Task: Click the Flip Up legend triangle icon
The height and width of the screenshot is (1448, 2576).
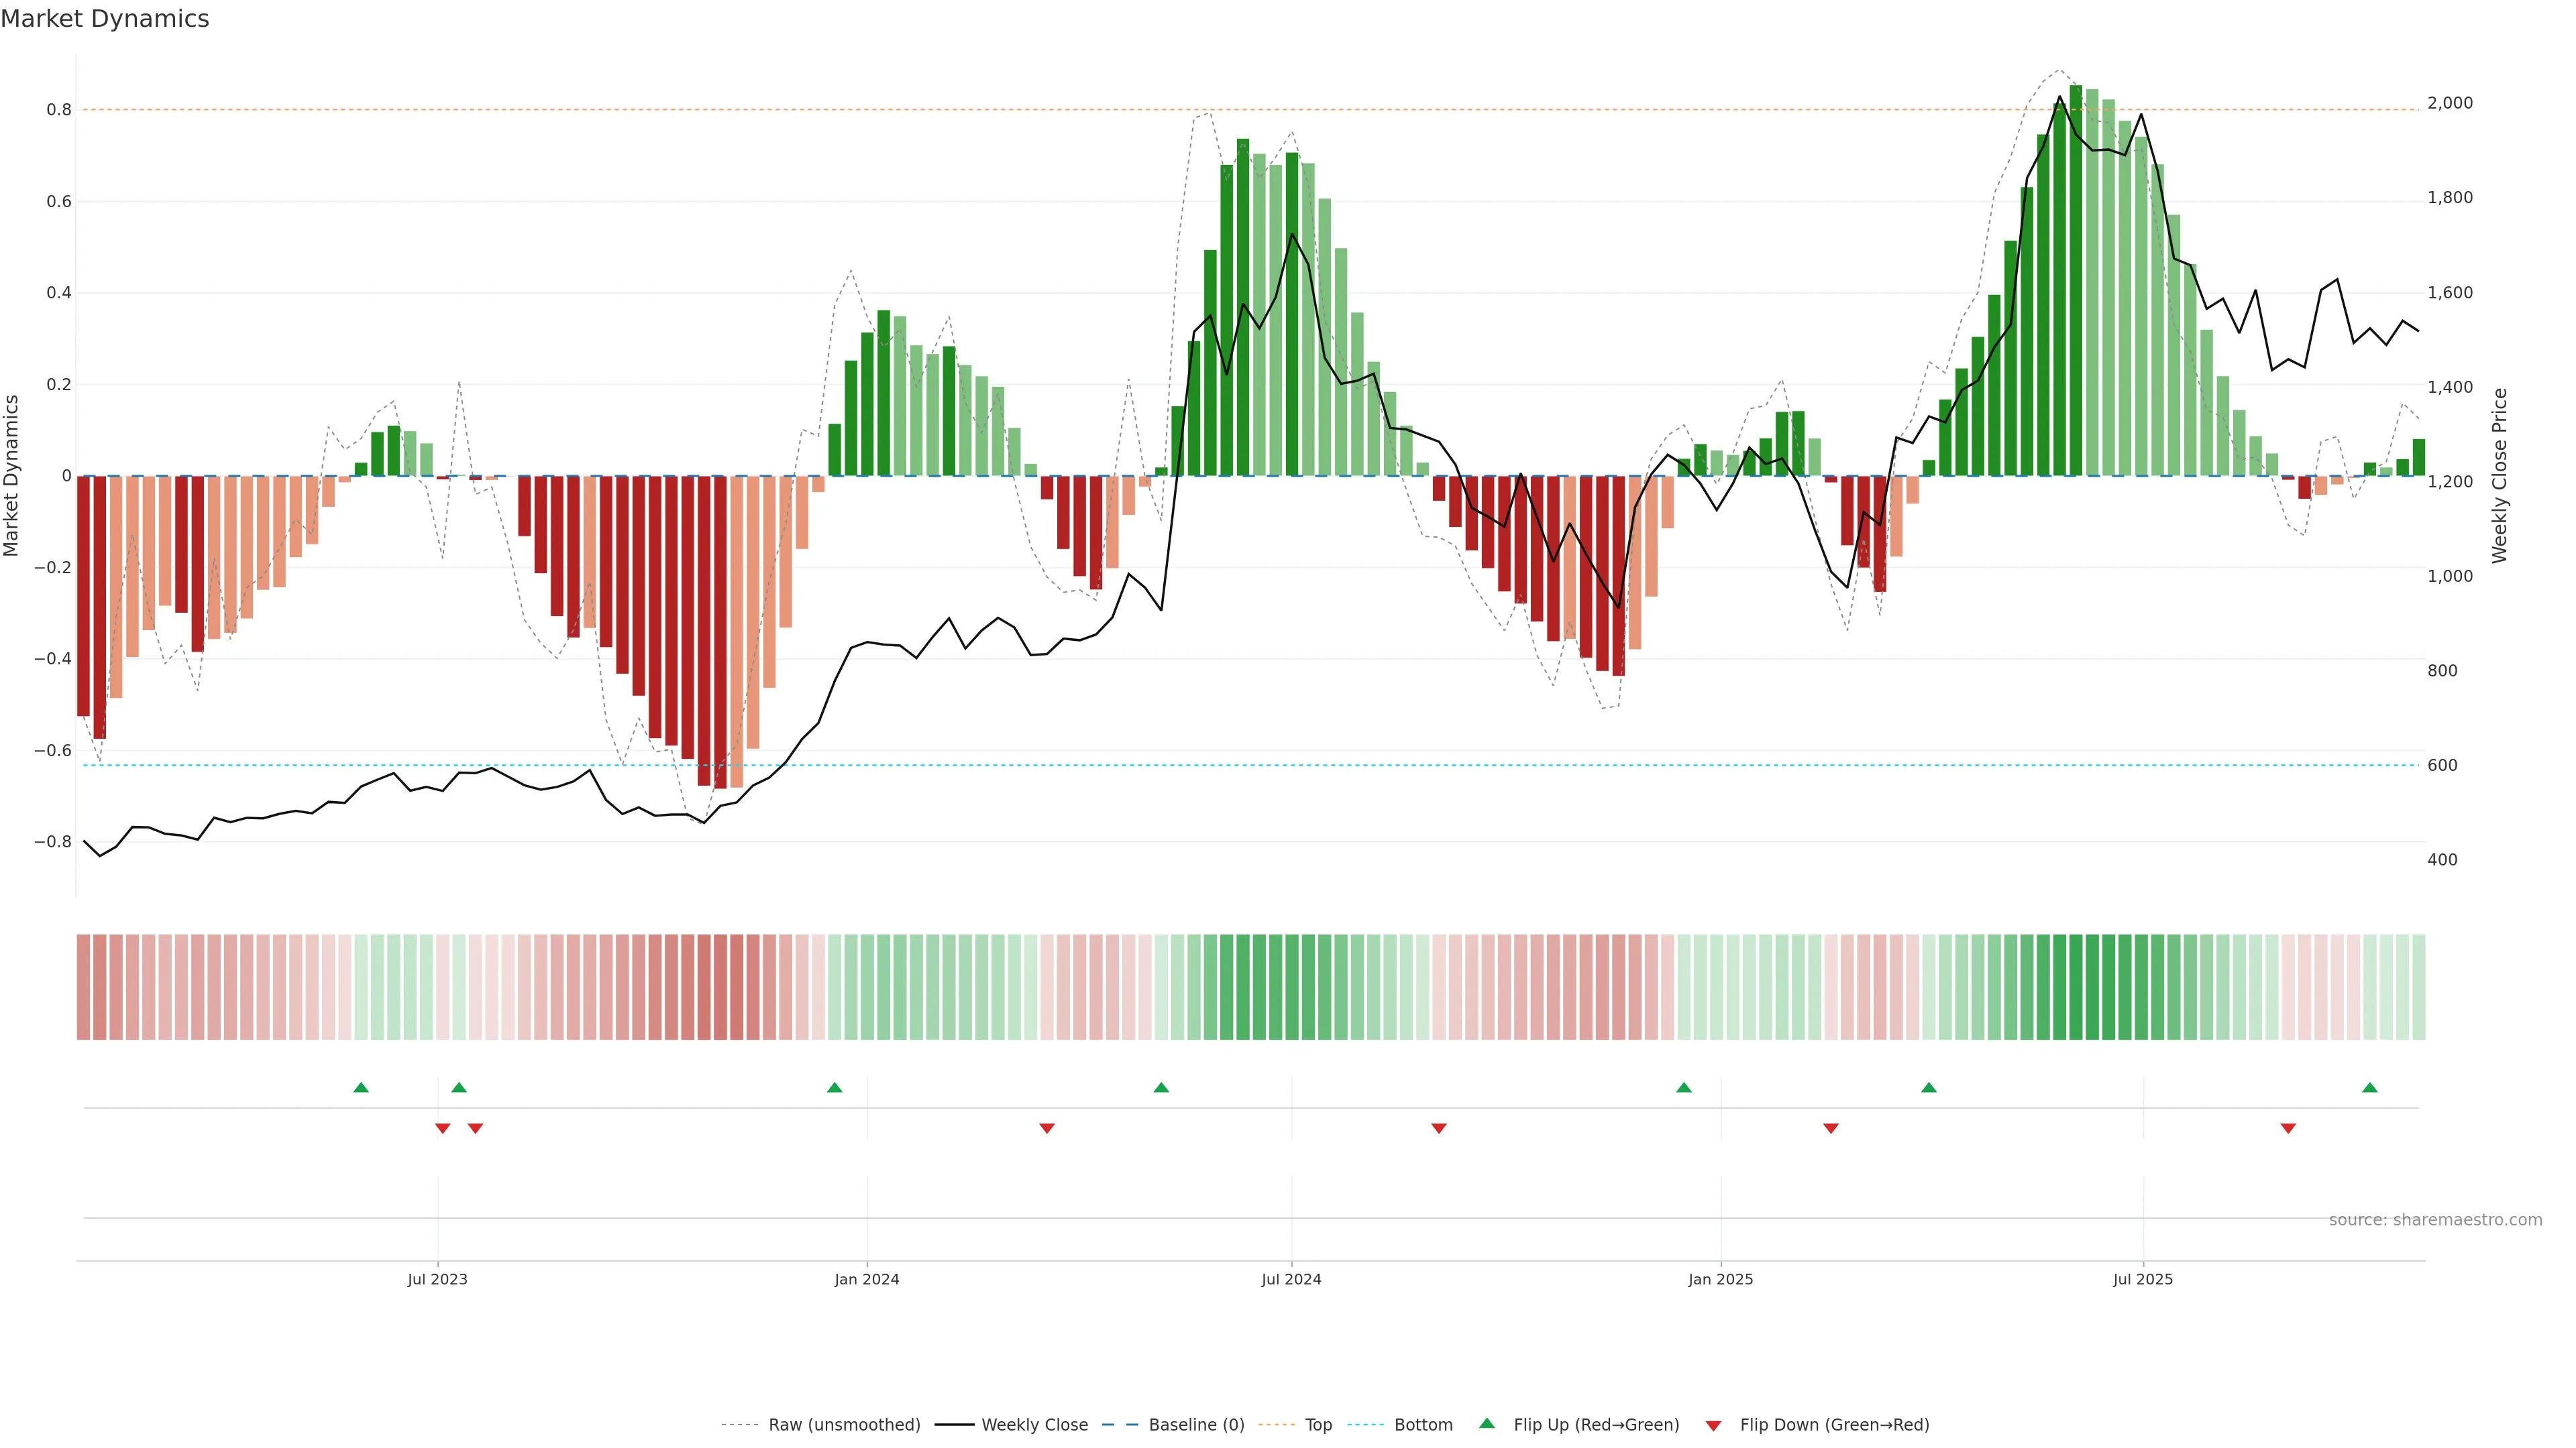Action: pos(1487,1423)
